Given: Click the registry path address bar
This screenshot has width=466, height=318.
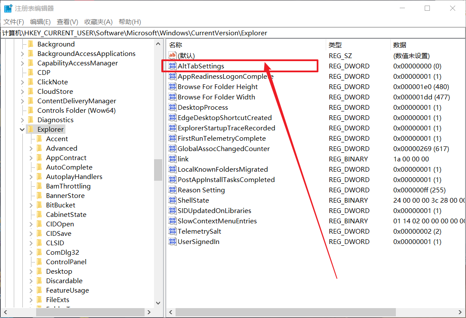Looking at the screenshot, I should [232, 33].
